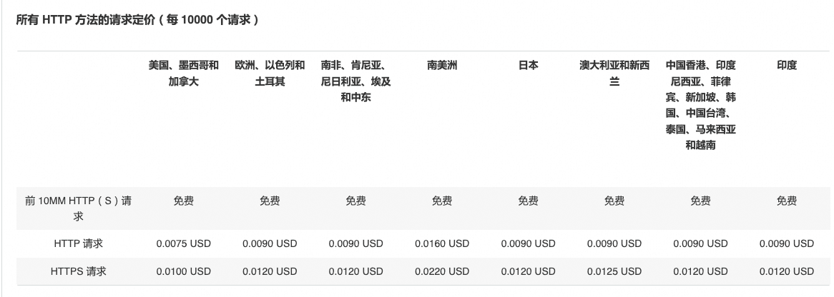
Task: Click the table title about HTTP request pricing
Action: click(x=137, y=21)
